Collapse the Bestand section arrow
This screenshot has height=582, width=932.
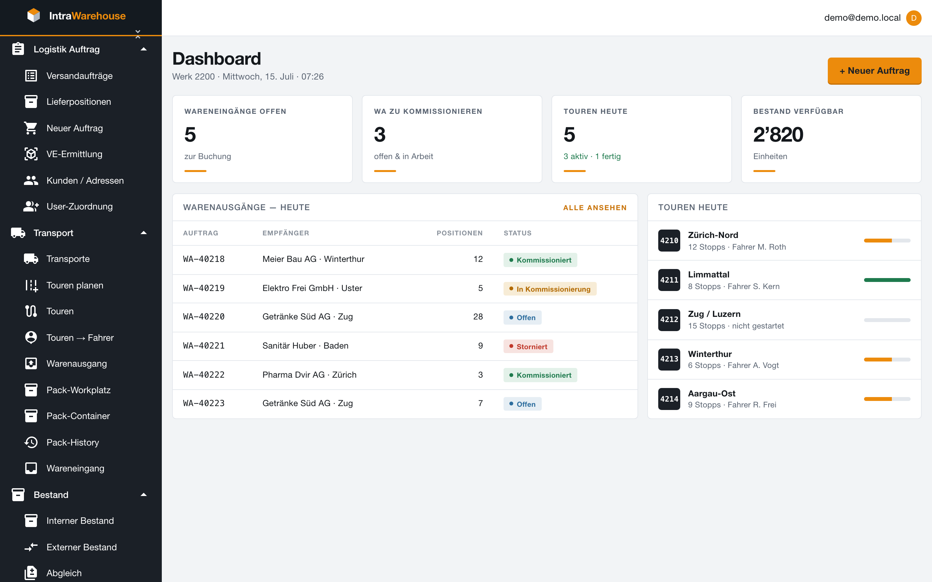point(144,495)
